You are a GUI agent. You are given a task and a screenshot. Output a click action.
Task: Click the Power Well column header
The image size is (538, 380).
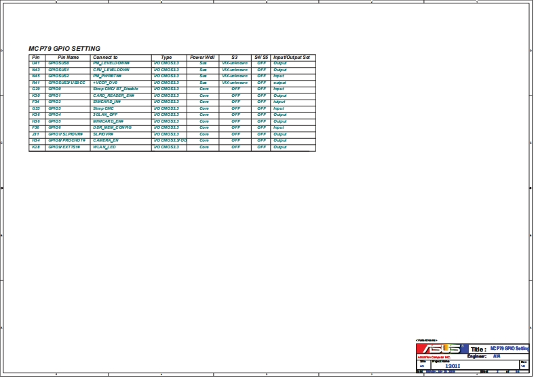[202, 58]
